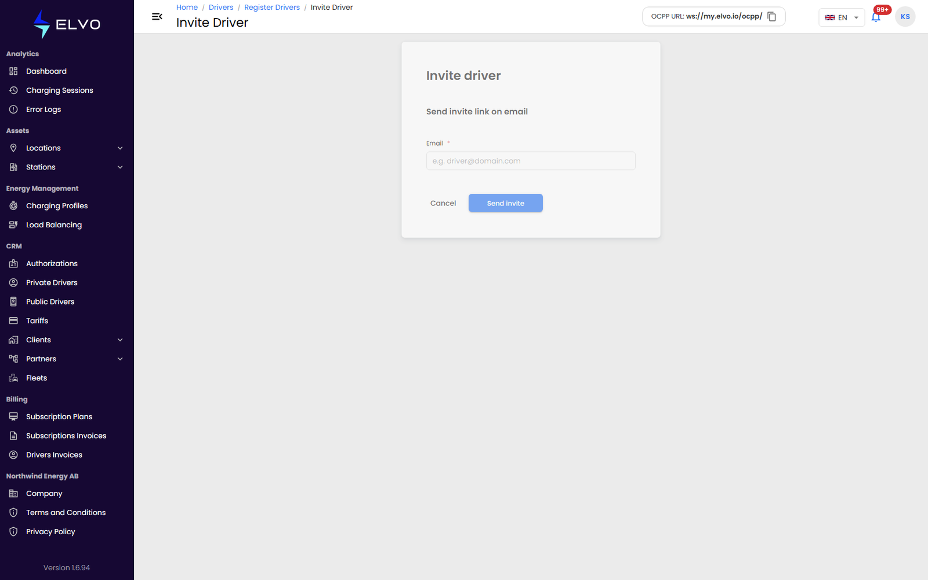Focus the Email input field

pos(531,161)
